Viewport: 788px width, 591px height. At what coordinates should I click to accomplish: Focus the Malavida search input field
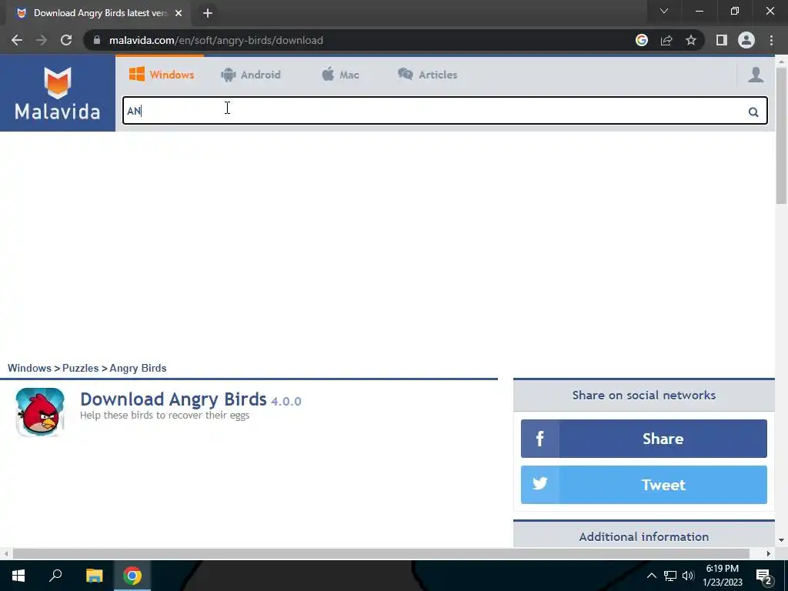coord(445,111)
